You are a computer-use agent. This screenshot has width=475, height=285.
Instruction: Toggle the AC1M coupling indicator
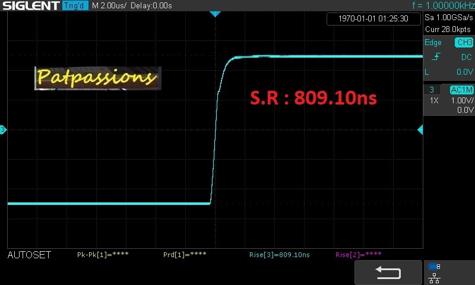pos(461,90)
